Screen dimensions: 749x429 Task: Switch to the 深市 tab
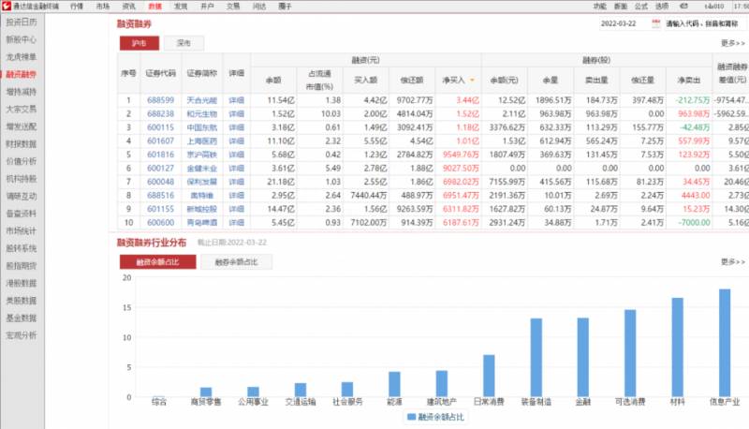pos(184,43)
